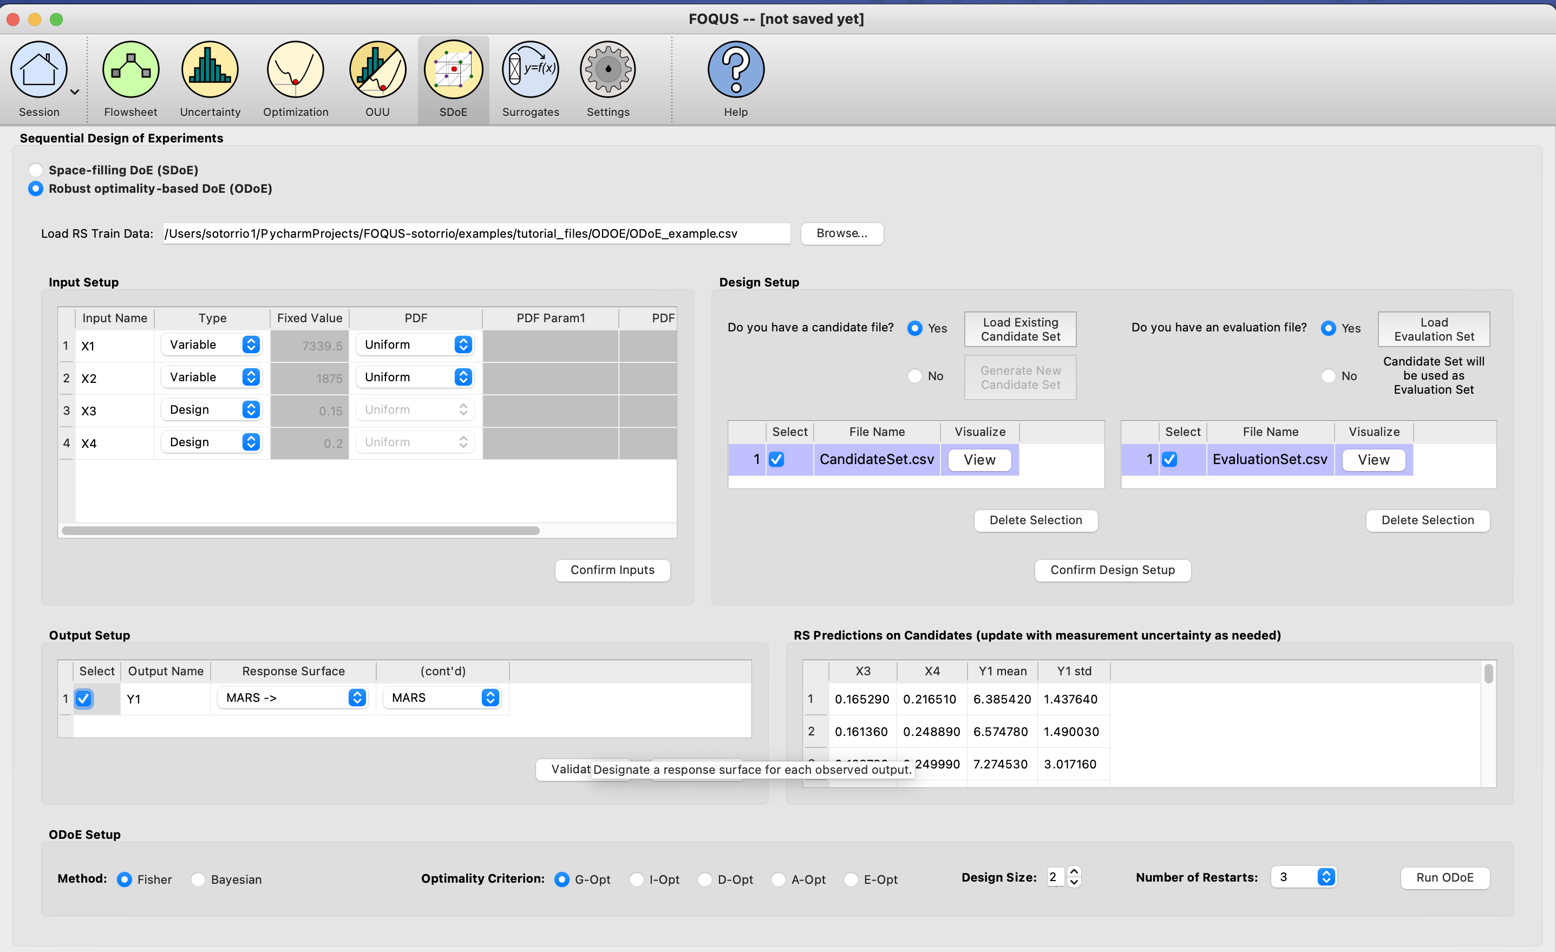Open the Help question mark icon
The width and height of the screenshot is (1556, 952).
click(736, 70)
